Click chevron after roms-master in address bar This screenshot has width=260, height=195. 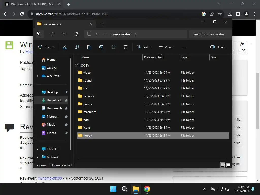[x=136, y=34]
